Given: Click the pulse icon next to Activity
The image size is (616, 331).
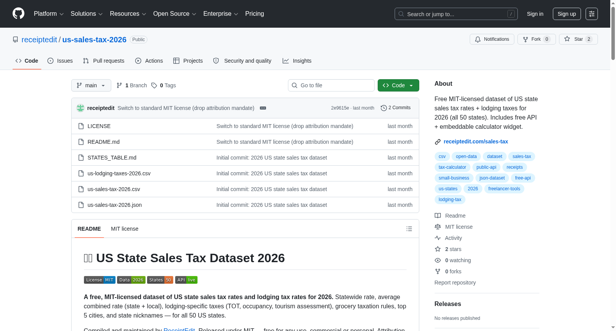Looking at the screenshot, I should pos(438,238).
